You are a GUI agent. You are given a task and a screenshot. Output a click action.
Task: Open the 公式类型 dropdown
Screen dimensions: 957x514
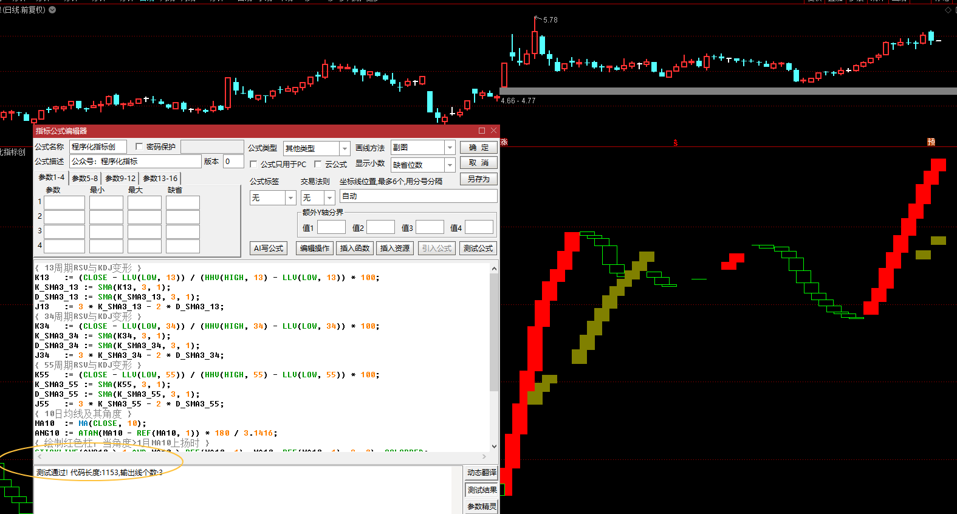345,148
